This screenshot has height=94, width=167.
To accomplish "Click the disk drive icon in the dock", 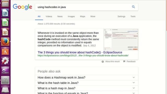I will [x=5, y=90].
